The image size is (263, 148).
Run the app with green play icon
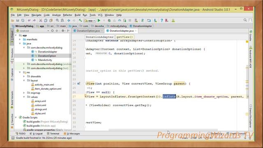[99, 21]
